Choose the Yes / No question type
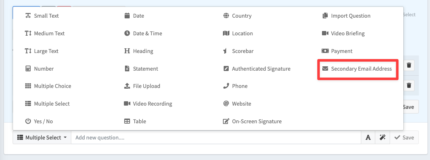Viewport: 430px width, 160px height. tap(39, 121)
